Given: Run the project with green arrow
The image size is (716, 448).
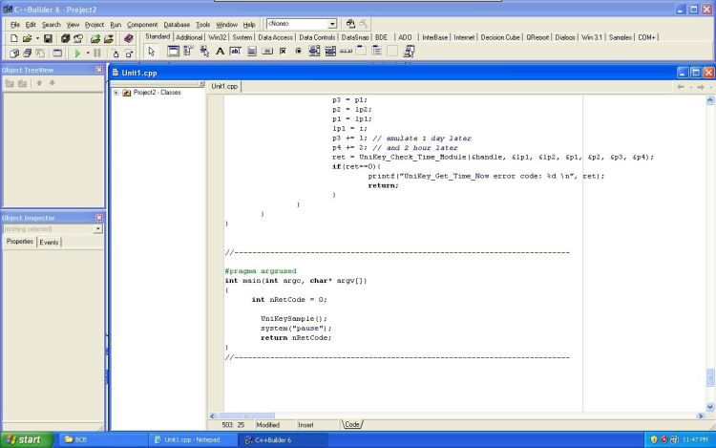Looking at the screenshot, I should coord(77,53).
